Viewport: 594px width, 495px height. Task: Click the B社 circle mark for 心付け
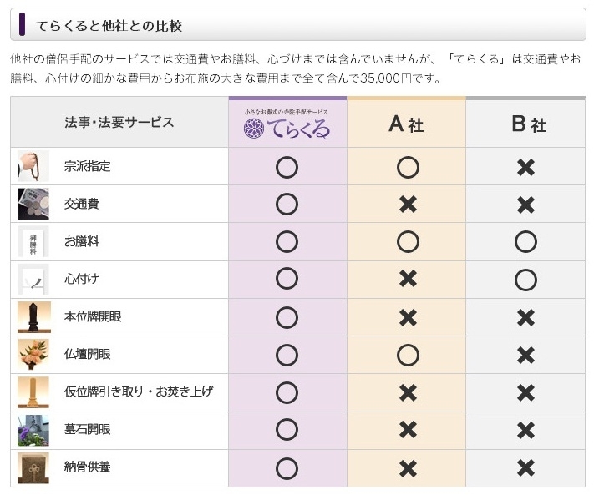(525, 280)
